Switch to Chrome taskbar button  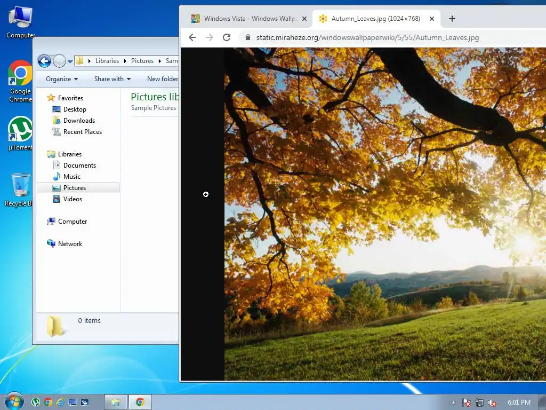(140, 403)
